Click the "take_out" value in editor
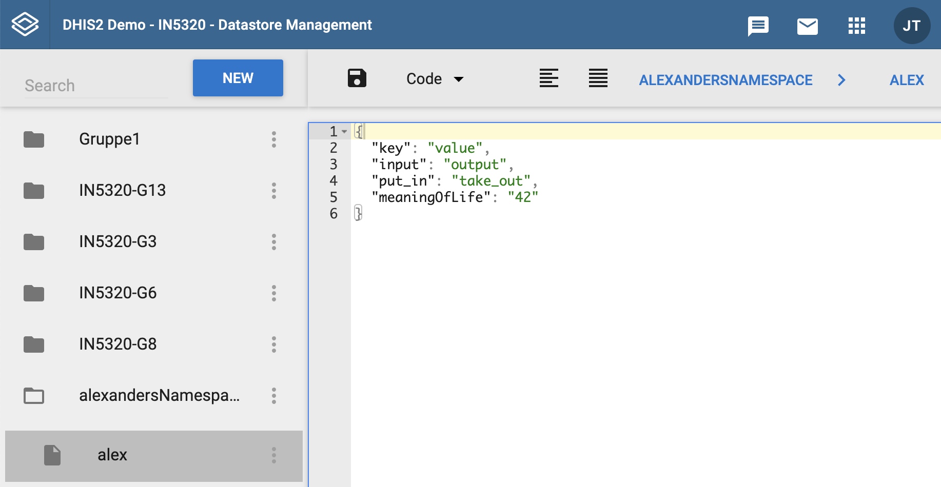 click(491, 181)
